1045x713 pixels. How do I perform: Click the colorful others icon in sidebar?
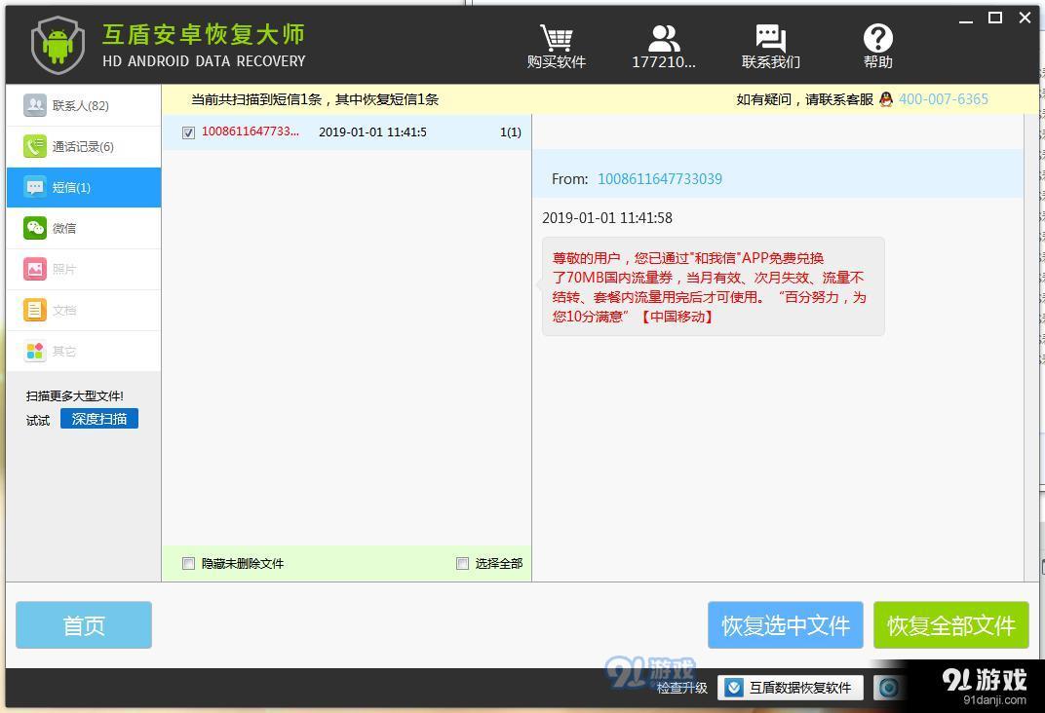pyautogui.click(x=35, y=351)
